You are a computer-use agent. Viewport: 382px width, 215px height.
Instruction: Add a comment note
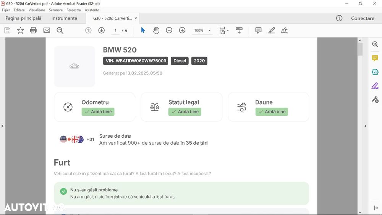coord(258,31)
